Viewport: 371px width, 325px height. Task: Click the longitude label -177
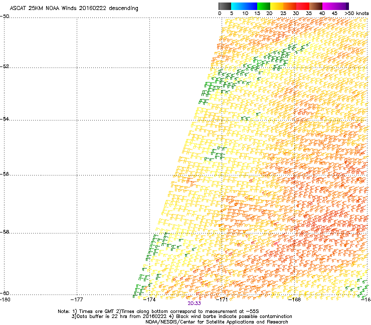click(x=77, y=299)
